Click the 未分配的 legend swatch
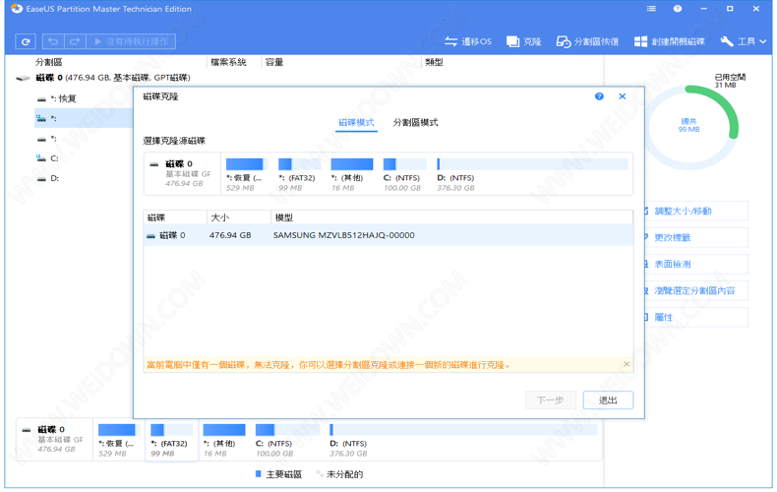This screenshot has height=492, width=777. pyautogui.click(x=320, y=473)
